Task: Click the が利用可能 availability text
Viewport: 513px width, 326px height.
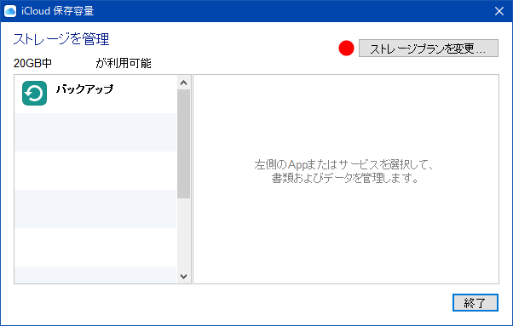Action: coord(124,63)
